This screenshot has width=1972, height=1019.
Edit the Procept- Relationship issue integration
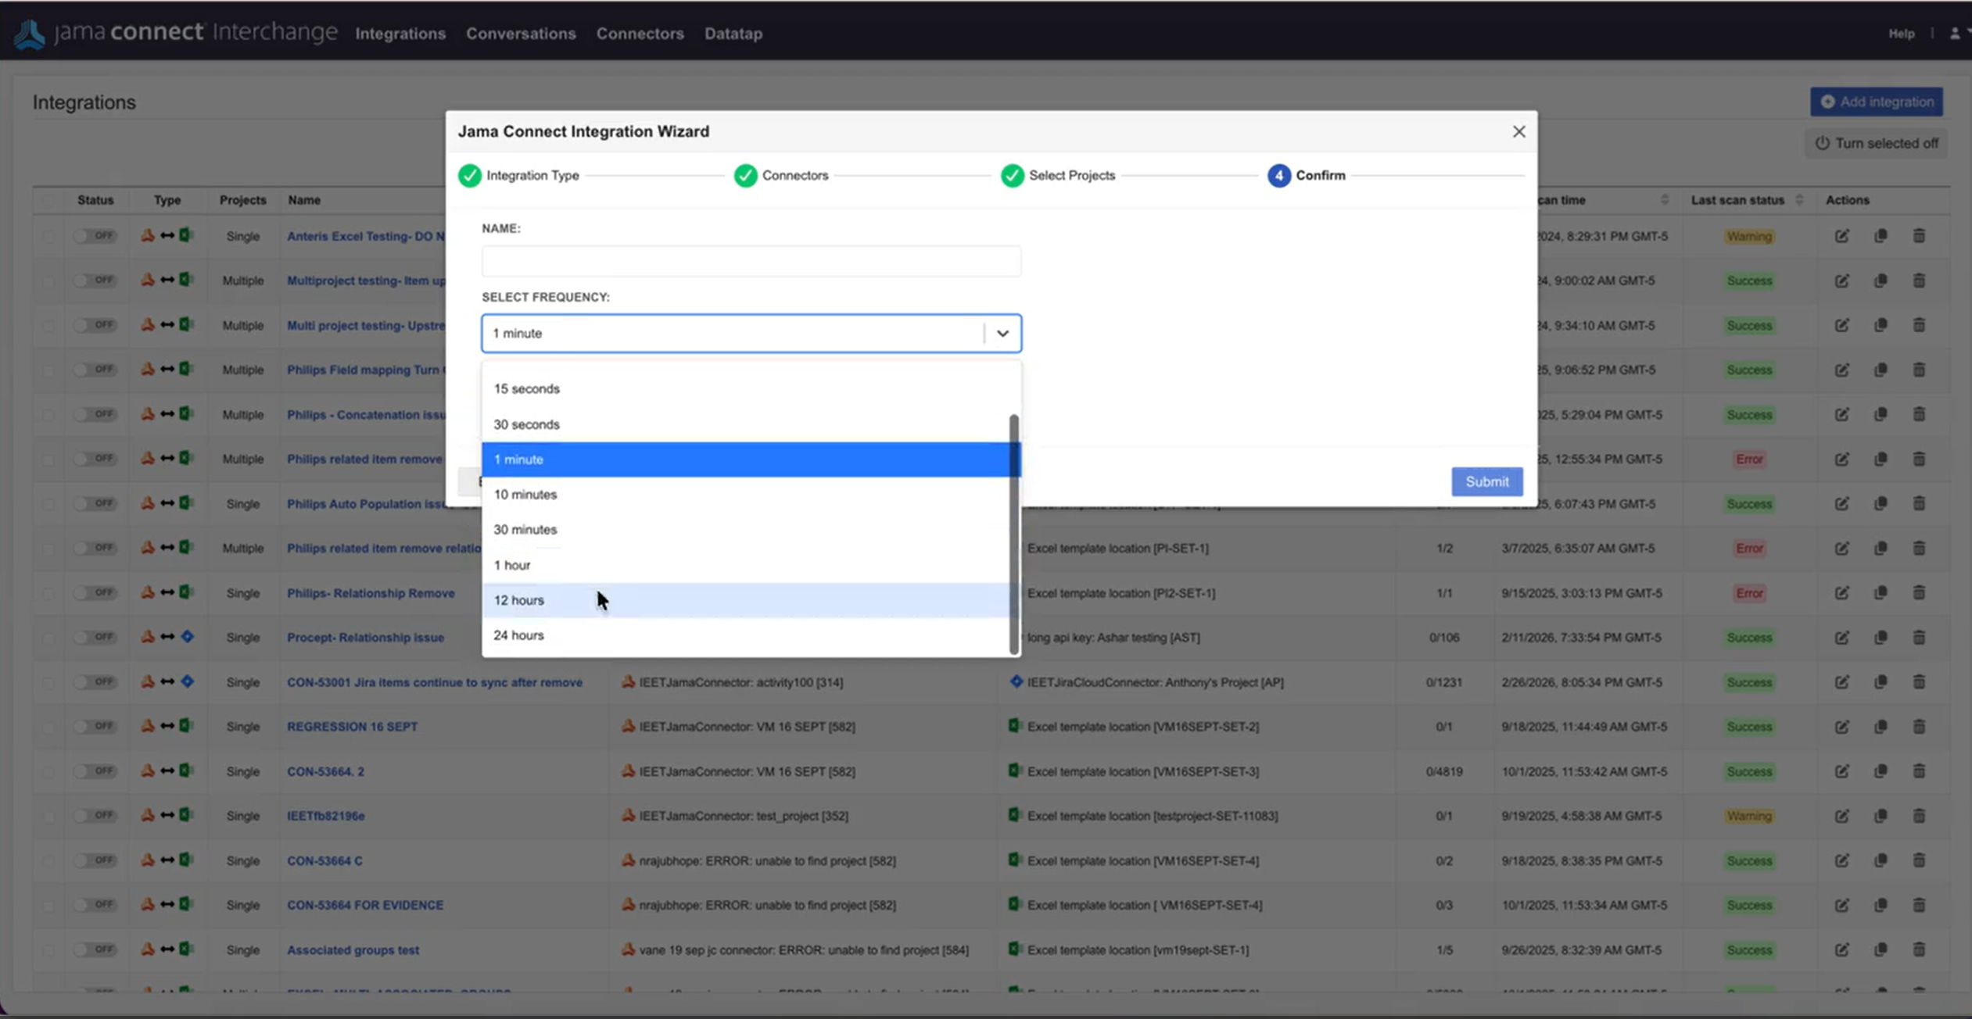coord(1841,637)
